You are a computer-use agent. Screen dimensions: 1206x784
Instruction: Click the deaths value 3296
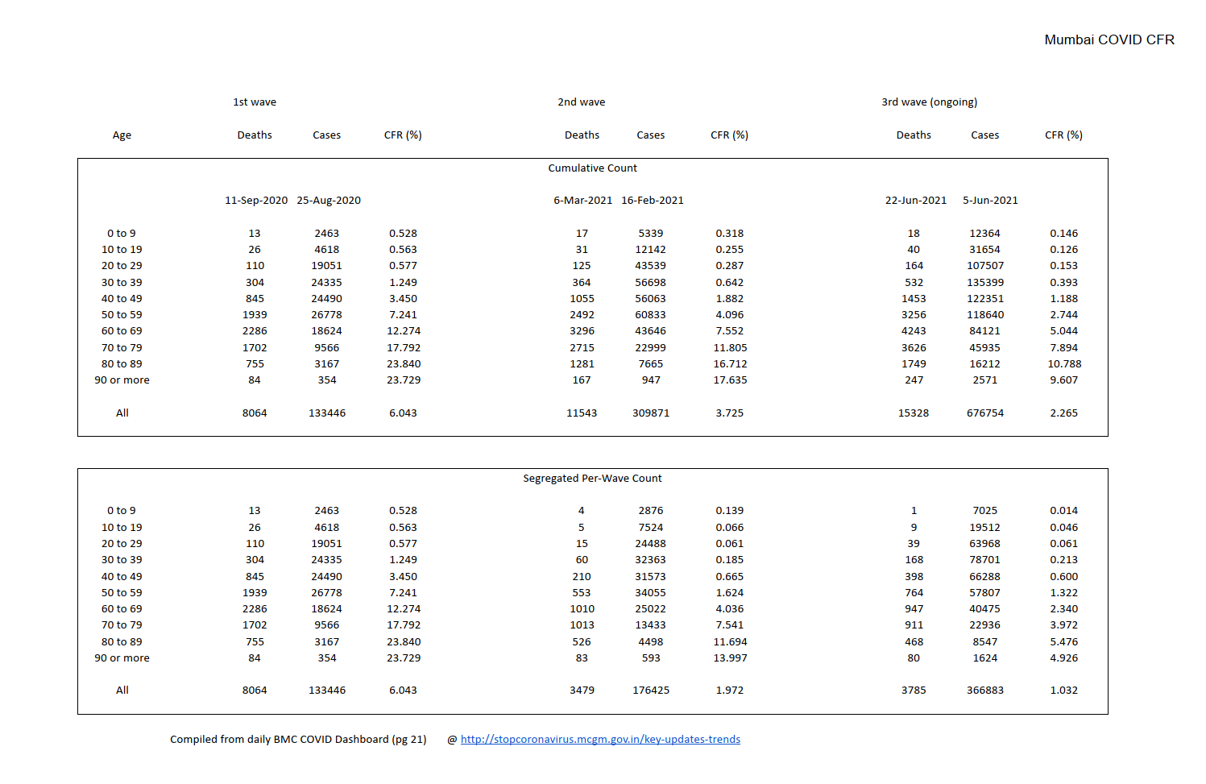click(582, 331)
